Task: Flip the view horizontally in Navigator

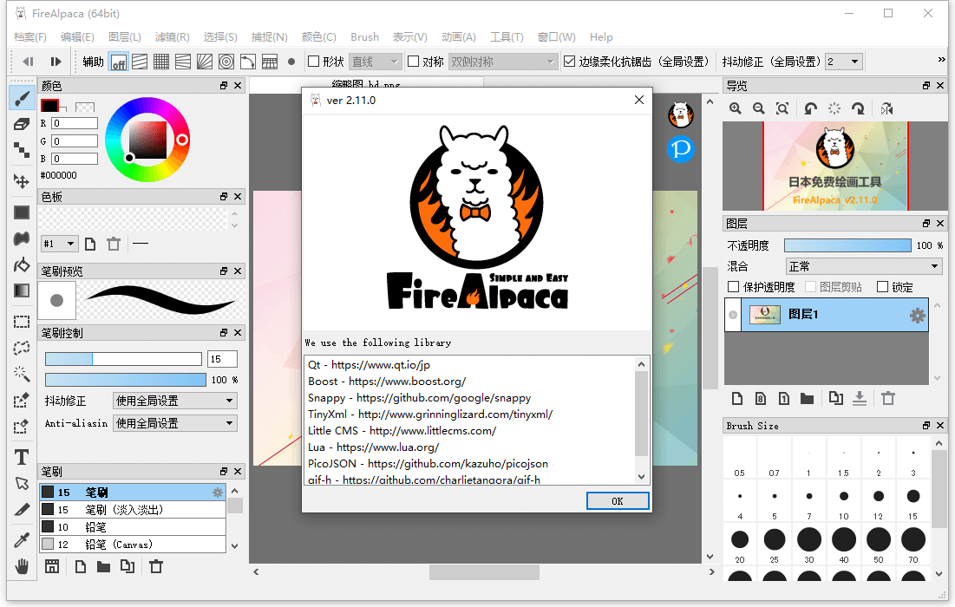Action: 886,108
